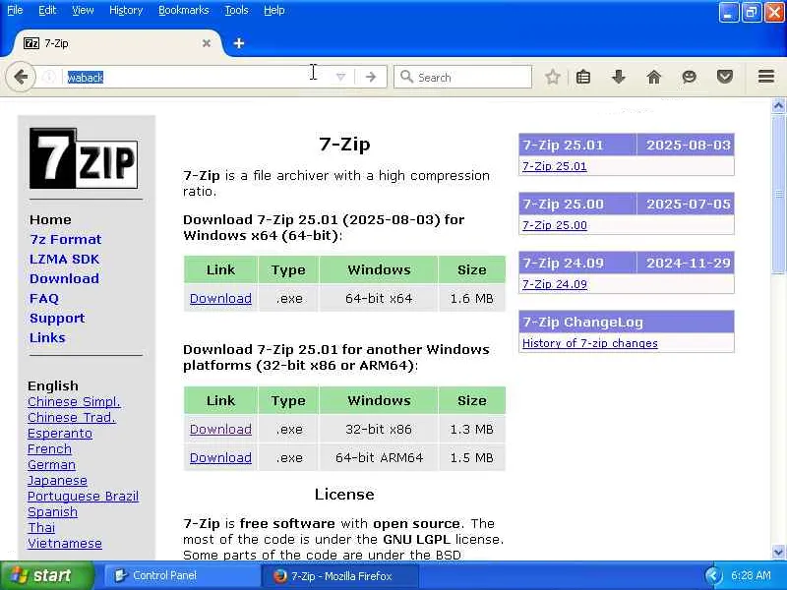Click the vertical scrollbar thumb
787x590 pixels.
pos(778,194)
